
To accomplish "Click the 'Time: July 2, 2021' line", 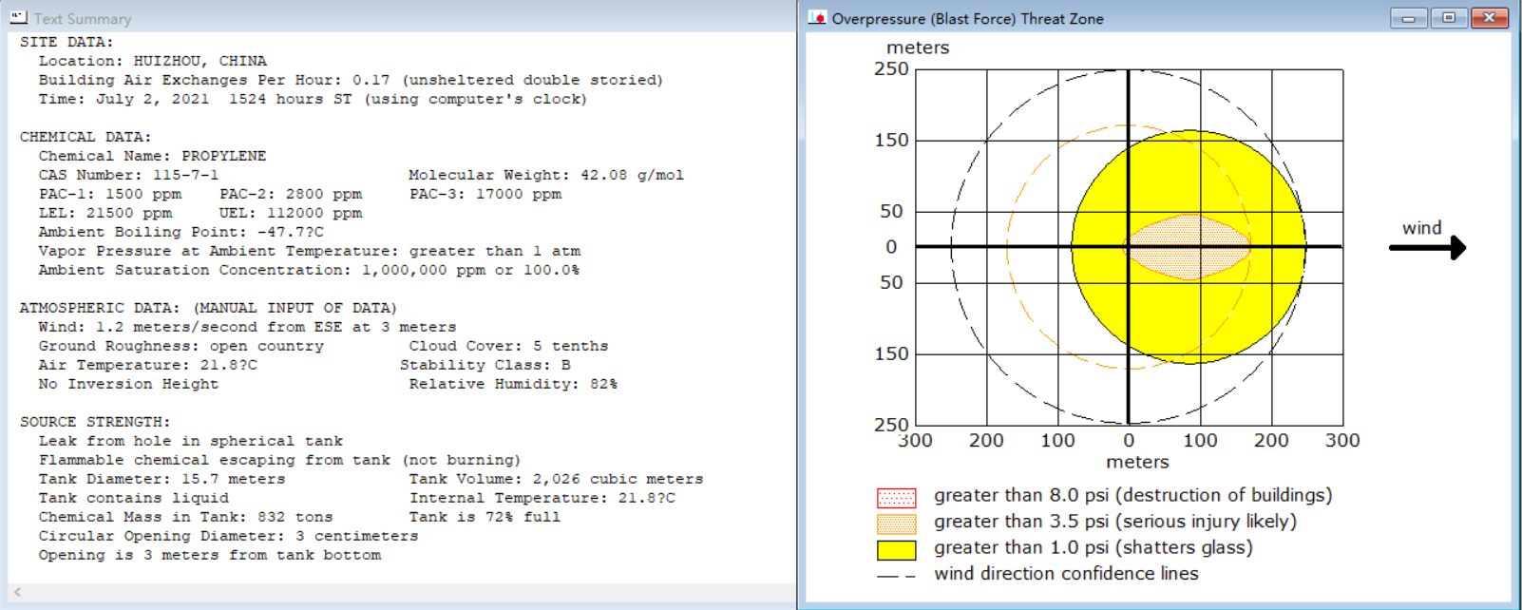I will point(313,99).
